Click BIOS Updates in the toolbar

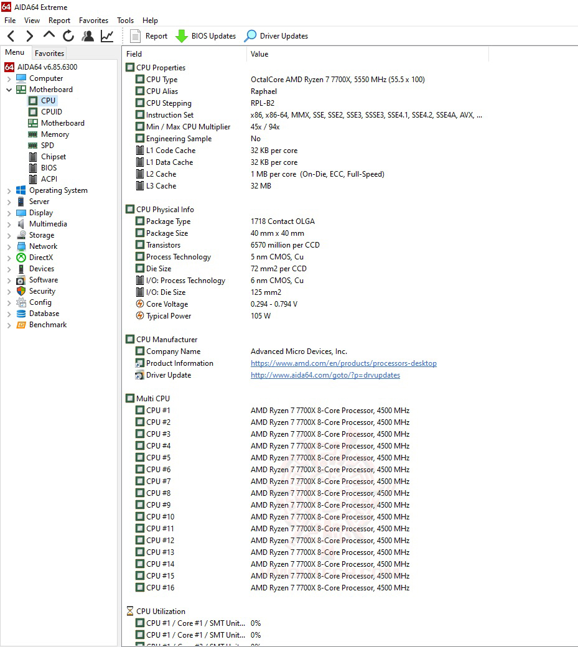(205, 36)
